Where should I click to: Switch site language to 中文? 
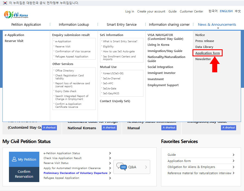click(x=238, y=11)
